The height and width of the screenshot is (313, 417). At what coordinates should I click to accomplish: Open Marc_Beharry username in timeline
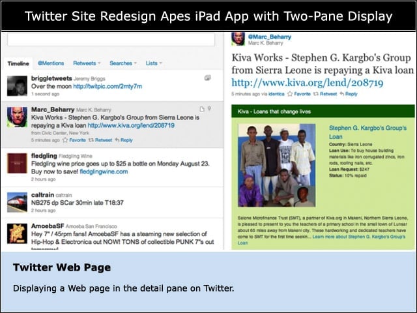[x=53, y=110]
